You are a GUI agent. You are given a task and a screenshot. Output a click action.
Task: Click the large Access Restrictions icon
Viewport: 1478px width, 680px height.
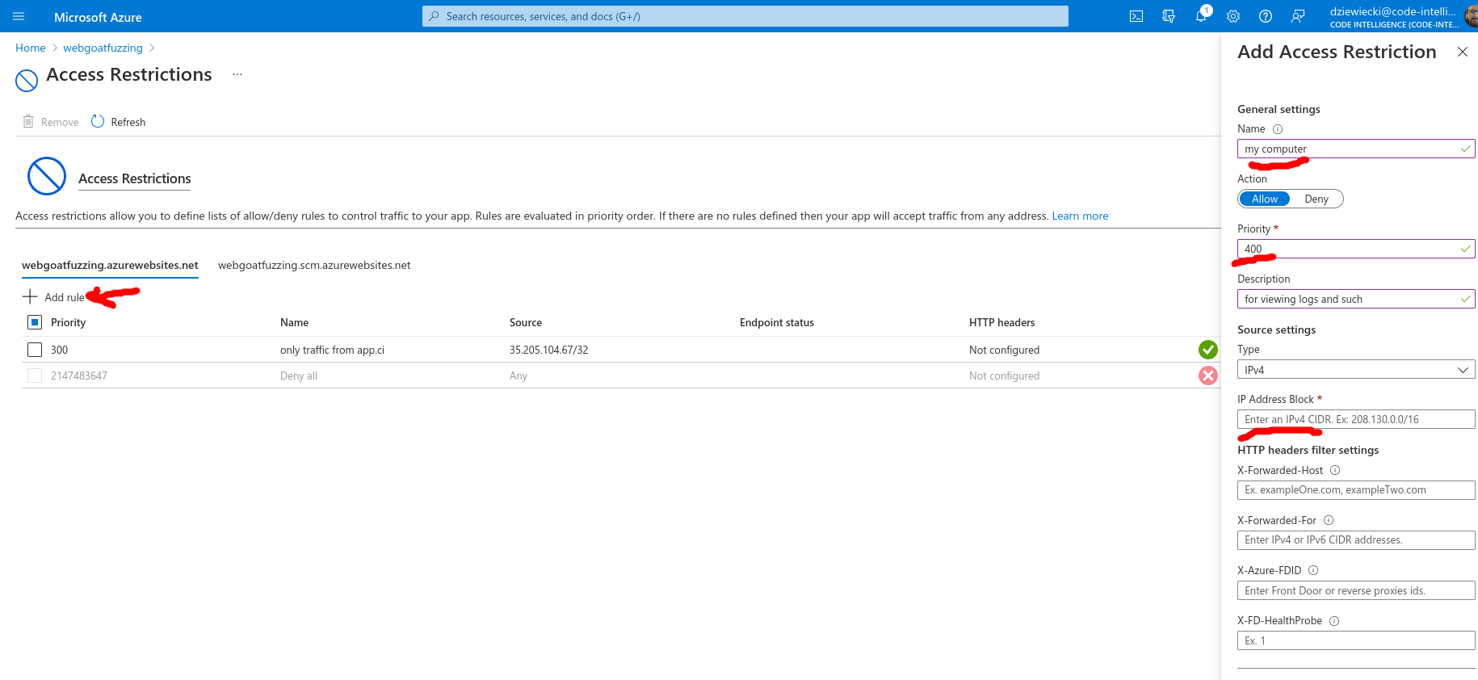(47, 176)
